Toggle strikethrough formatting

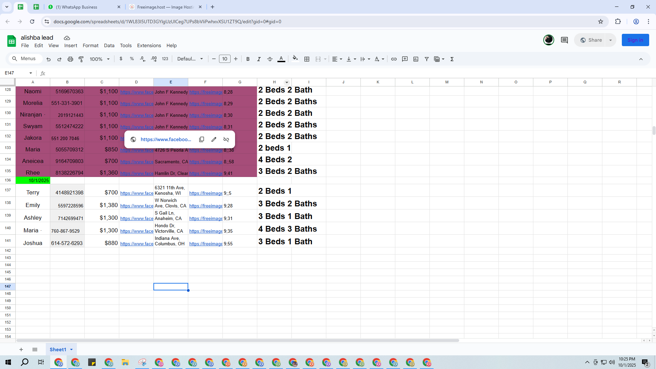click(x=270, y=59)
